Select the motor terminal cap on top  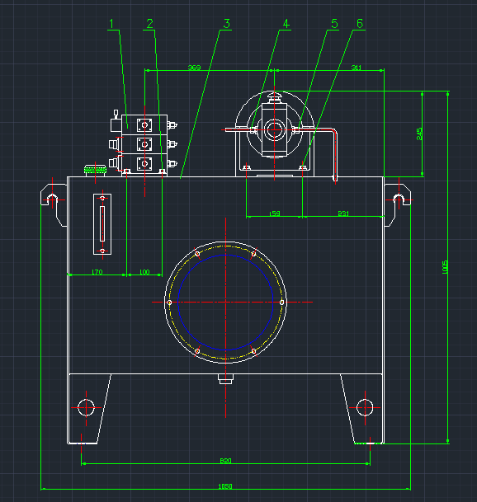click(x=275, y=96)
